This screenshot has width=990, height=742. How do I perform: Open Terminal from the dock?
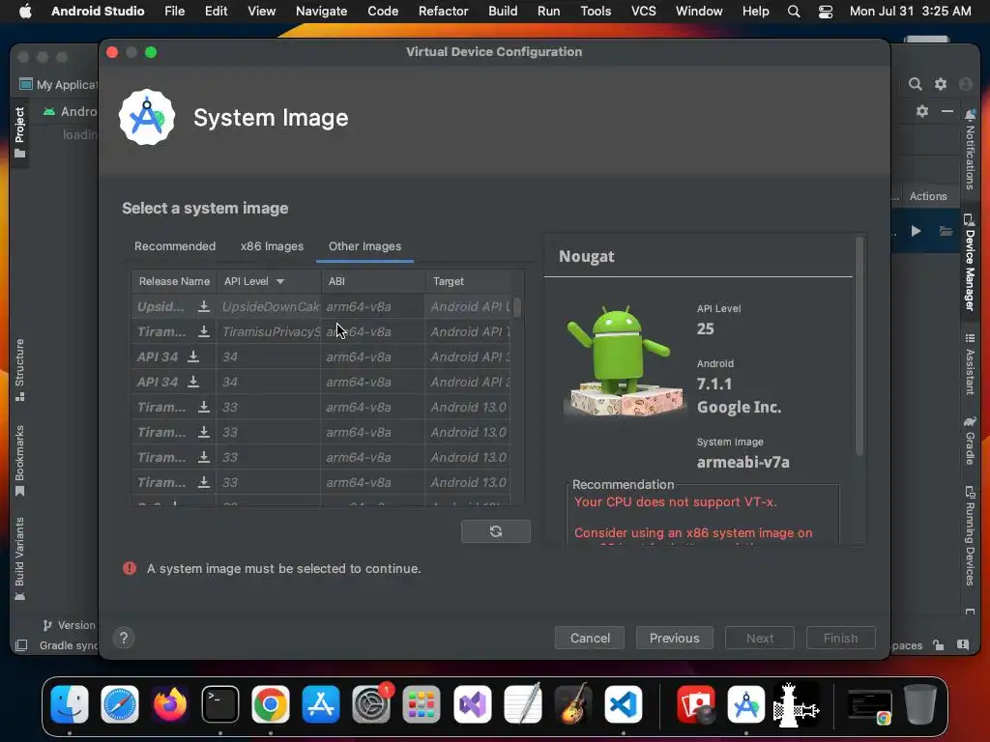[x=220, y=704]
